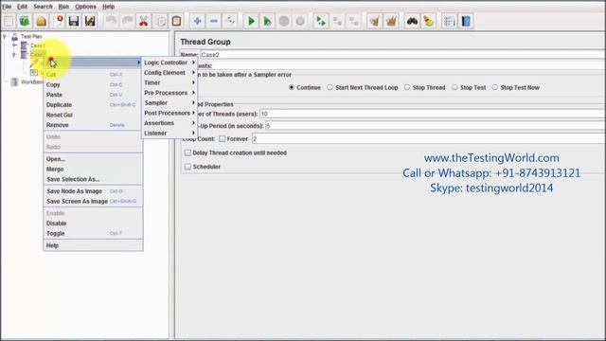The image size is (606, 341).
Task: Click the Undo toolbar arrow icon
Action: [x=112, y=21]
